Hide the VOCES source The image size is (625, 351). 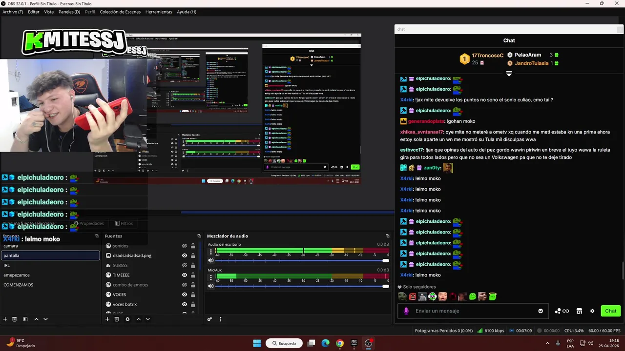(185, 294)
